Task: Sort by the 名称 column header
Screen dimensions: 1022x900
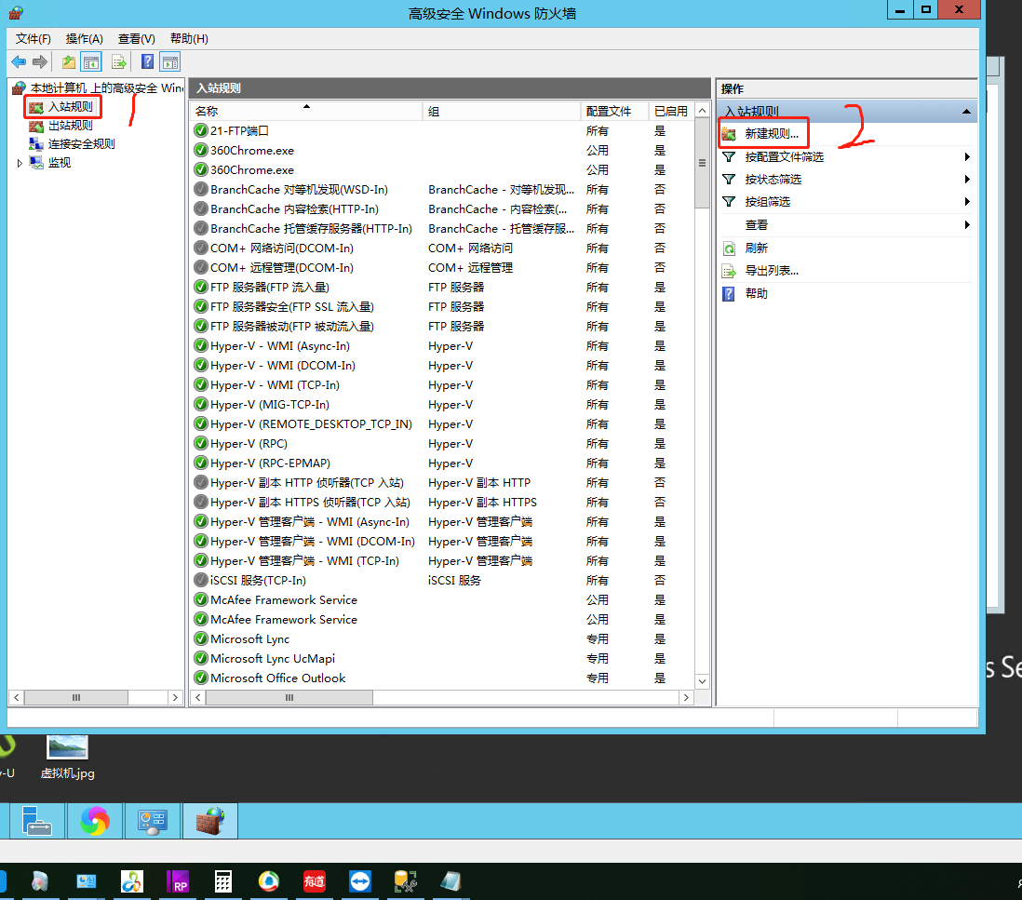Action: point(306,112)
